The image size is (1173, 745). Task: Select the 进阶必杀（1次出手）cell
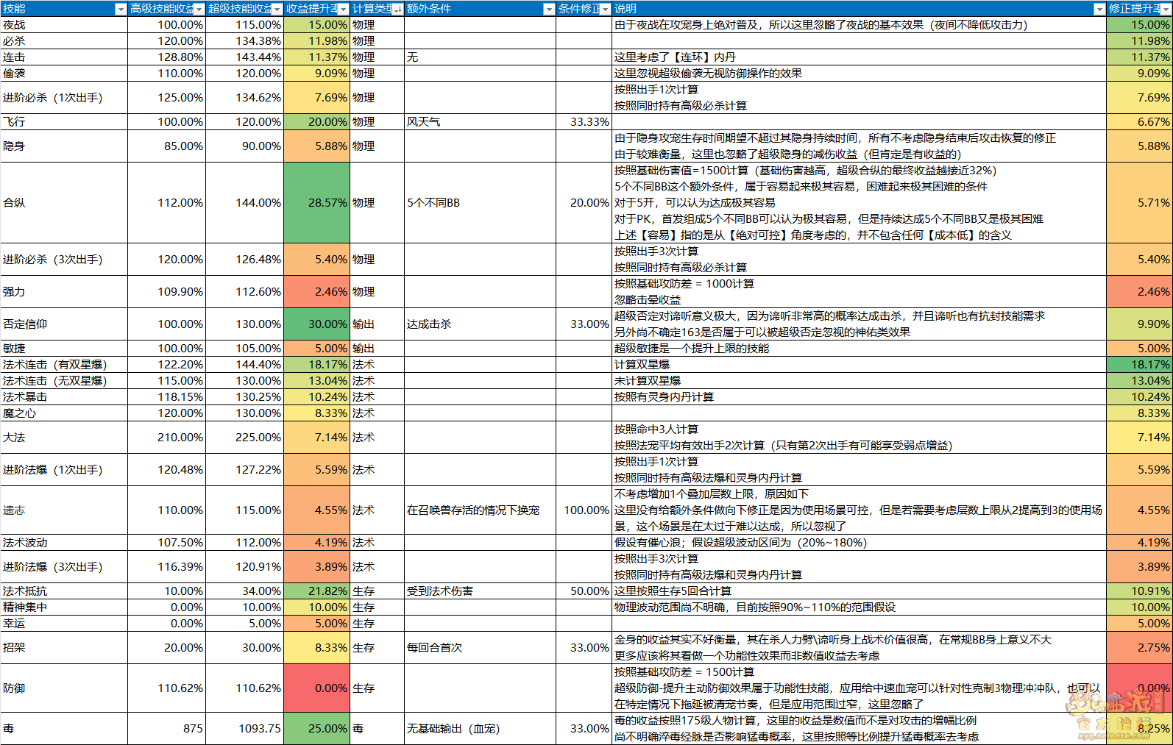(x=64, y=98)
